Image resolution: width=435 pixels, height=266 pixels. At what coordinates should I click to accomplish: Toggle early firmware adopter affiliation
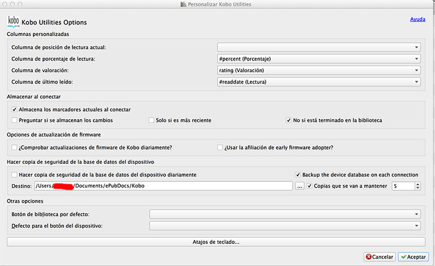[220, 147]
